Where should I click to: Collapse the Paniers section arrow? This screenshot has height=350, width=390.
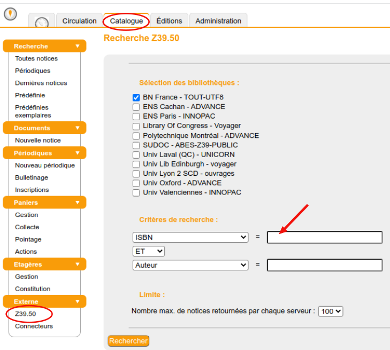[x=78, y=203]
